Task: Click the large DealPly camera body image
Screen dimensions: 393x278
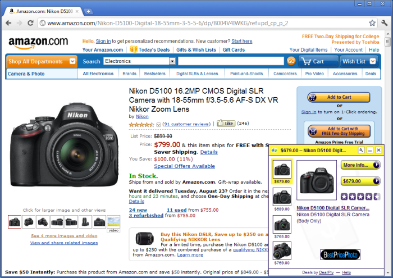Action: 317,180
